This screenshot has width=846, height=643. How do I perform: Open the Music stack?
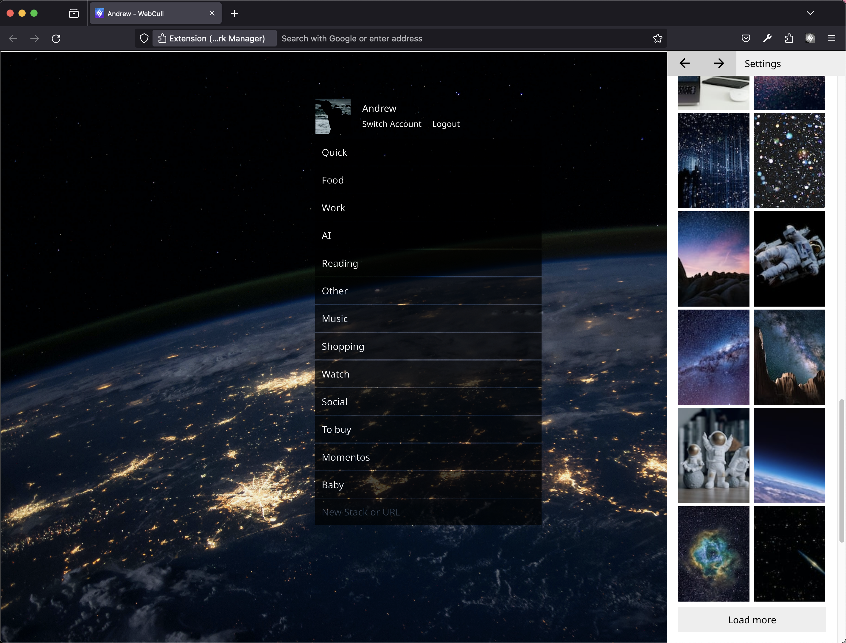(x=428, y=319)
